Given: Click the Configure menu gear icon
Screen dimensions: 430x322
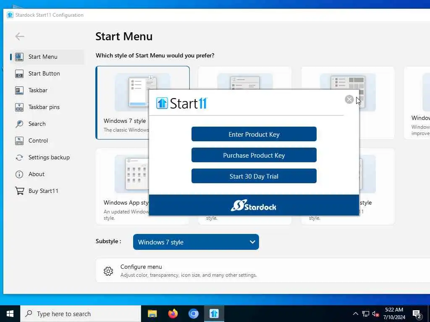Looking at the screenshot, I should pyautogui.click(x=108, y=271).
